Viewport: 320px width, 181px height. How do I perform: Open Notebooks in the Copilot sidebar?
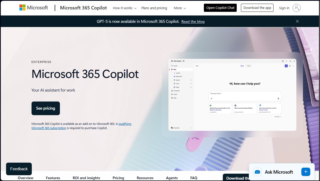(177, 90)
